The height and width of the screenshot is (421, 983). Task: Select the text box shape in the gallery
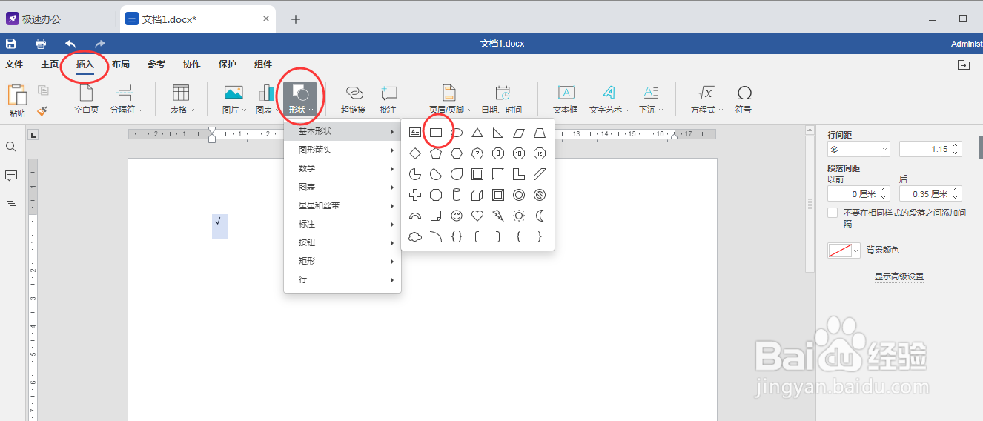coord(415,133)
